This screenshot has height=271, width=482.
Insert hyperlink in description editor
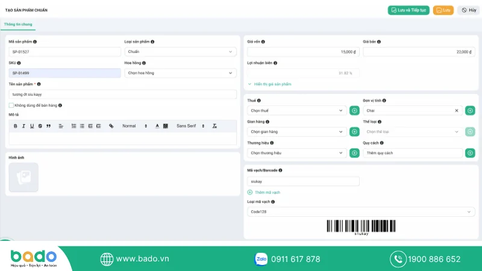[111, 126]
